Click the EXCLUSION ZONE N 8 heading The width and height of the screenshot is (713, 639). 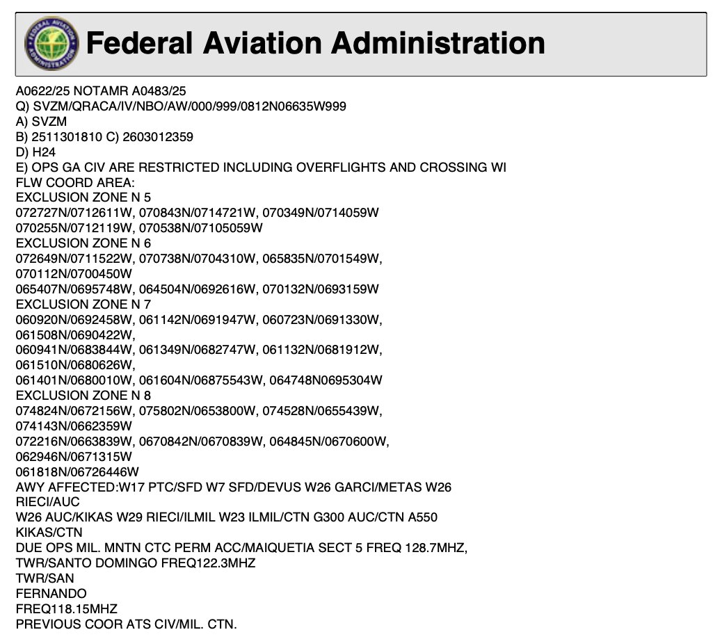83,396
